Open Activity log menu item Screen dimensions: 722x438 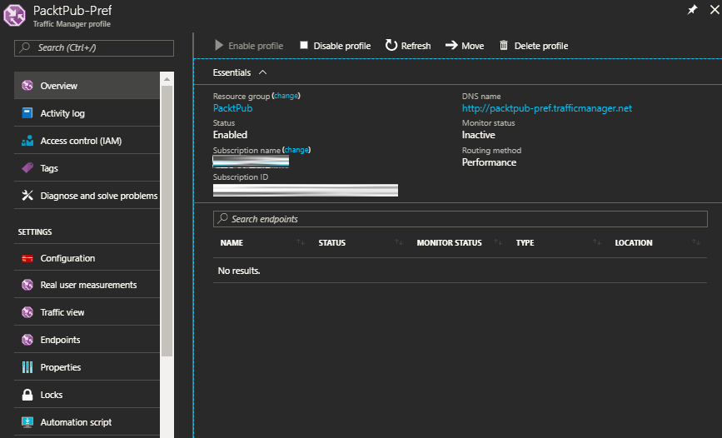coord(87,113)
